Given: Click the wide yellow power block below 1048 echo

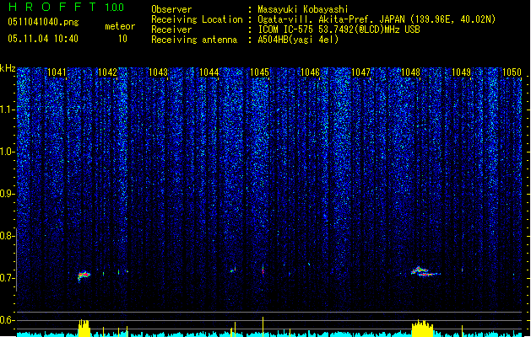Looking at the screenshot, I should (422, 329).
